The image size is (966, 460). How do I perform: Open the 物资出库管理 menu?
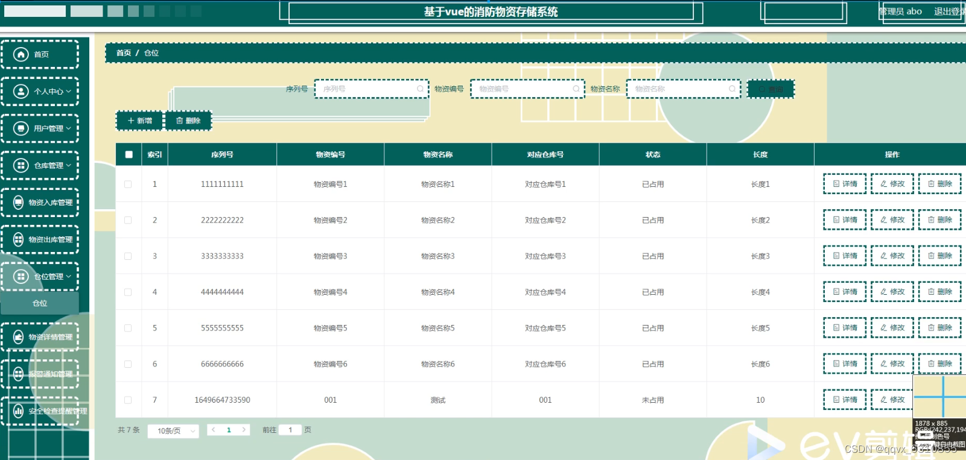tap(40, 239)
